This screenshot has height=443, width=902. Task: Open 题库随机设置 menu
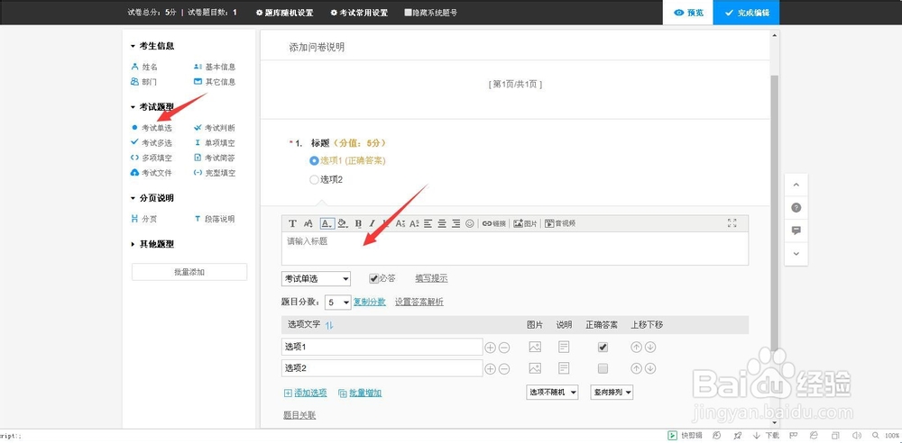coord(284,12)
